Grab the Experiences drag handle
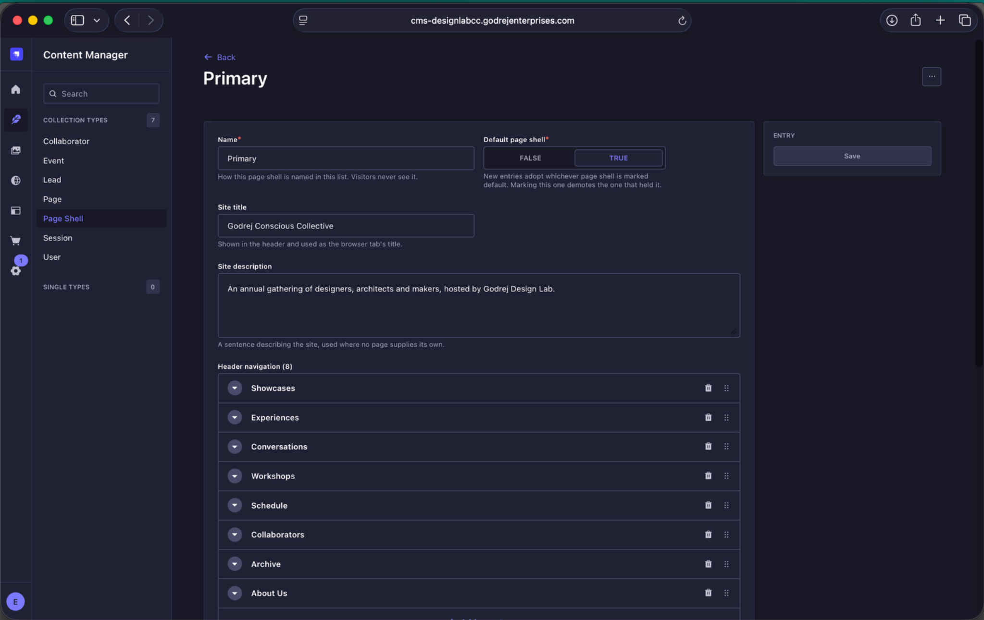Viewport: 984px width, 620px height. [x=726, y=417]
